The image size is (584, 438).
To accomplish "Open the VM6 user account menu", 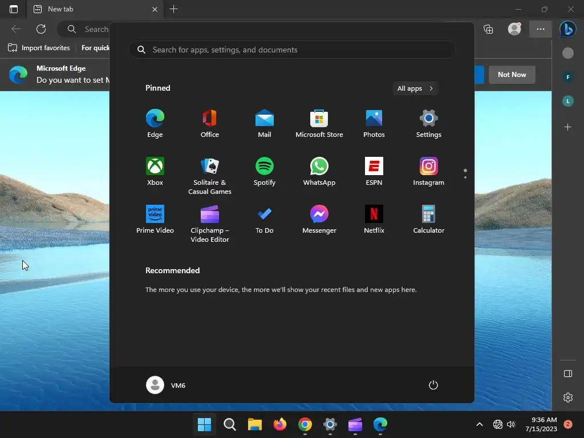I will point(166,385).
